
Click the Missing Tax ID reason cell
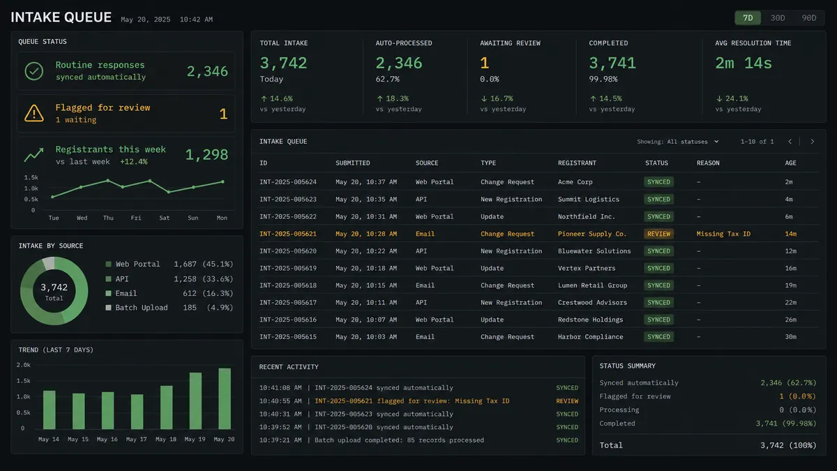(723, 234)
